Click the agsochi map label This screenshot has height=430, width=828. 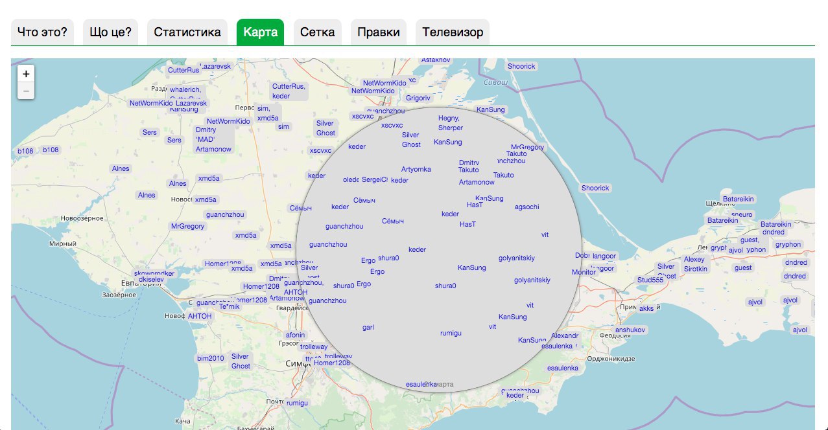coord(526,207)
